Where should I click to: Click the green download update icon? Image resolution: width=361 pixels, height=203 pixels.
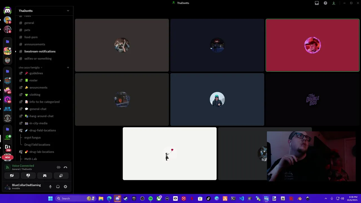coord(334,3)
